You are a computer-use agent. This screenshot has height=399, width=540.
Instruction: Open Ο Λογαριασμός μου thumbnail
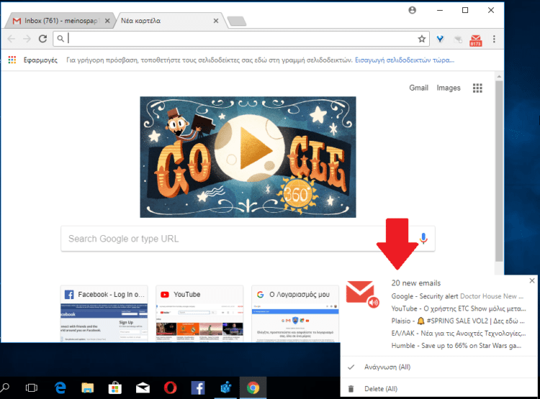(295, 313)
